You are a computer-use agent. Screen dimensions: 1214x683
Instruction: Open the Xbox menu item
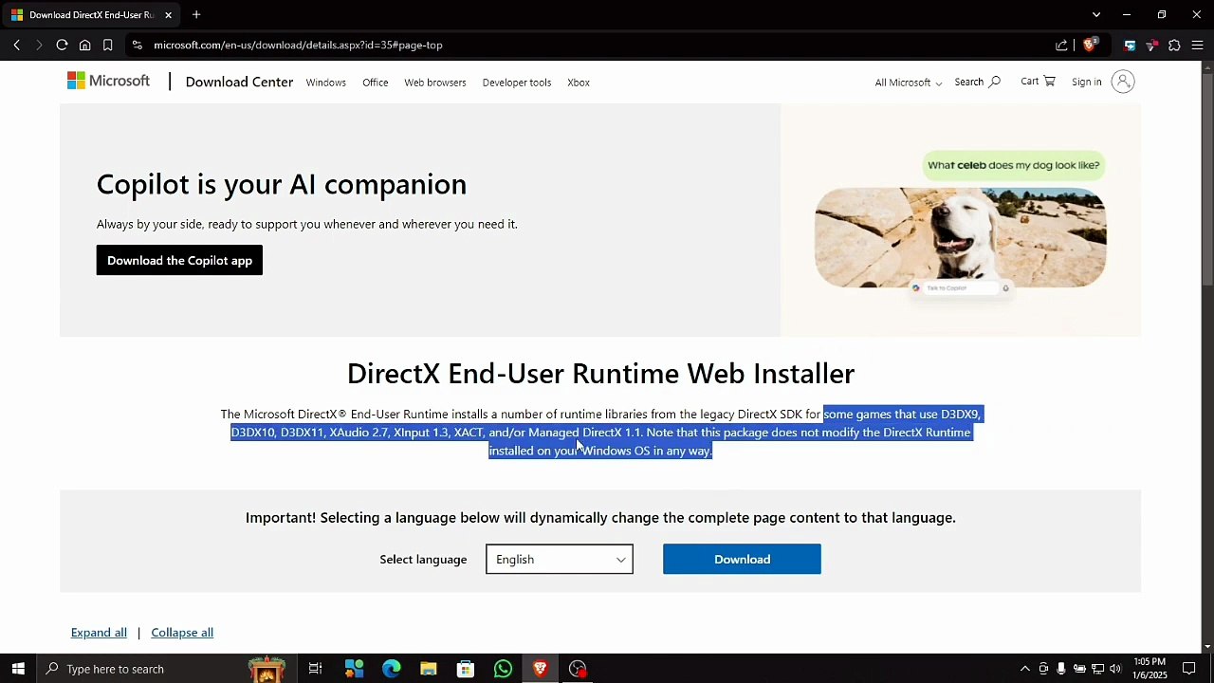coord(579,83)
